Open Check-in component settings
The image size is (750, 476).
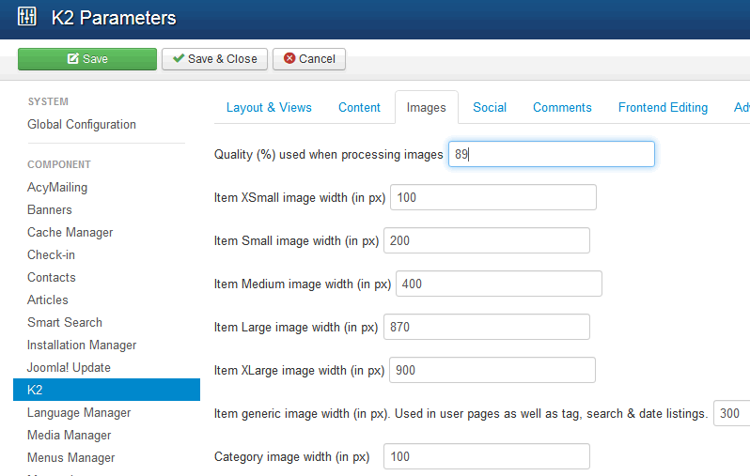pos(51,254)
